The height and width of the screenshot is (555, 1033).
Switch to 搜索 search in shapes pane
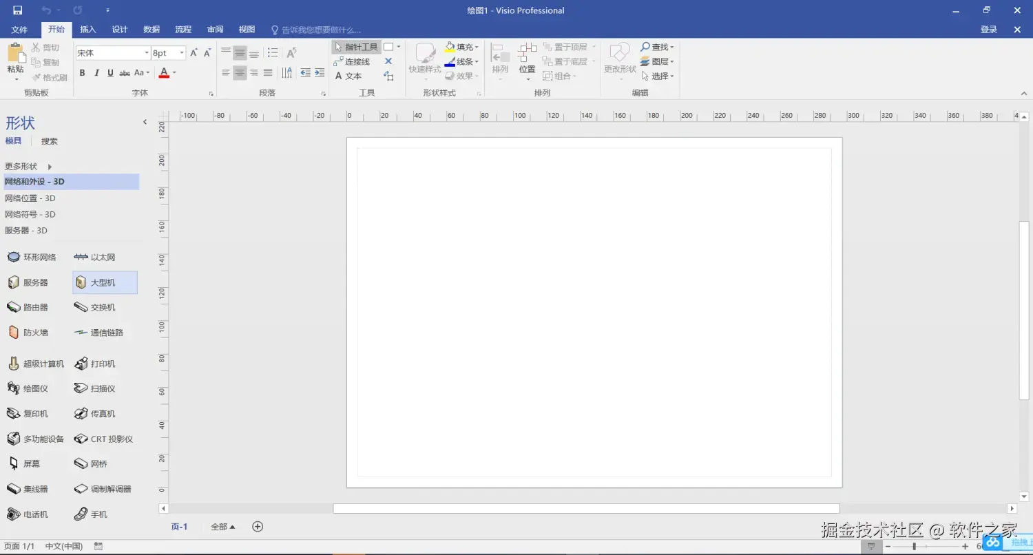point(50,141)
